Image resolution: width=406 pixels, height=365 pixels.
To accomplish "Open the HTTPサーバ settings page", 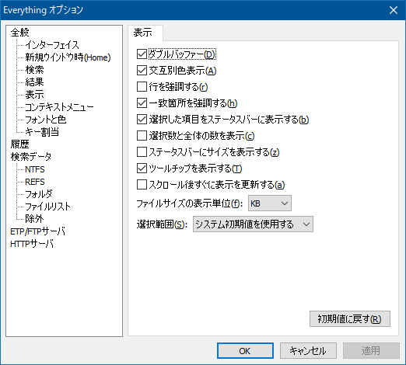I will [32, 244].
